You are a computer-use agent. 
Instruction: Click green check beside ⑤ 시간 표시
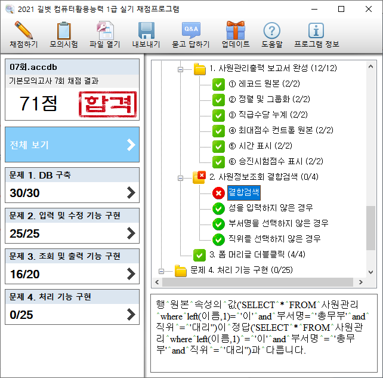point(218,146)
